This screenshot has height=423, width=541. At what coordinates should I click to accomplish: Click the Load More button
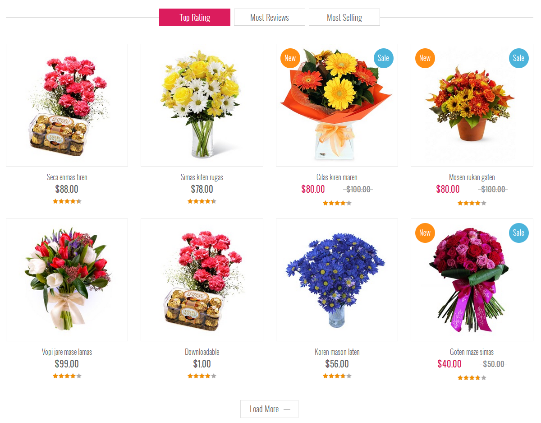click(x=269, y=409)
